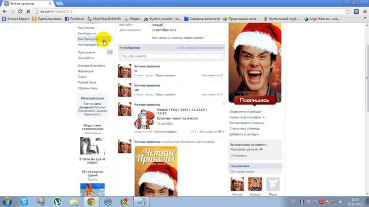Open uTorrent from the taskbar
This screenshot has width=369, height=207.
pyautogui.click(x=58, y=202)
